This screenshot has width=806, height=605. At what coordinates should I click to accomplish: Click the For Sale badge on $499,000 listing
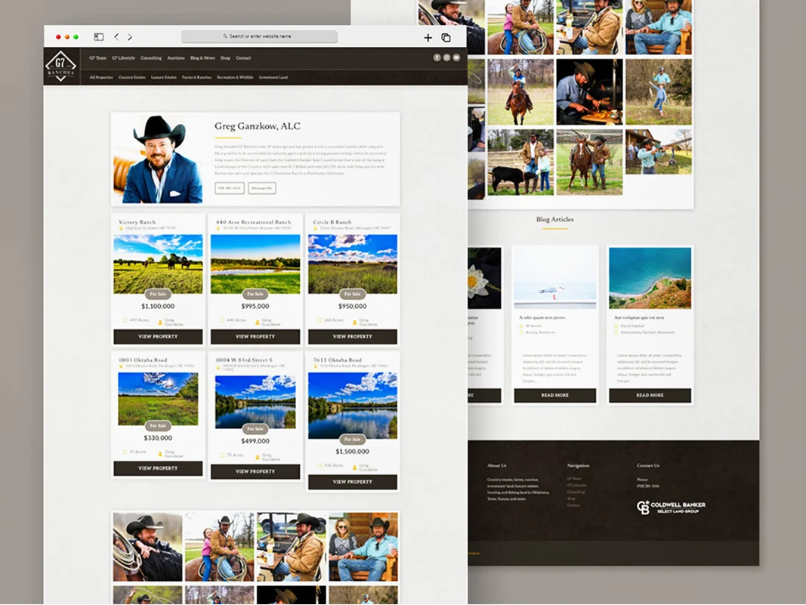click(x=255, y=429)
